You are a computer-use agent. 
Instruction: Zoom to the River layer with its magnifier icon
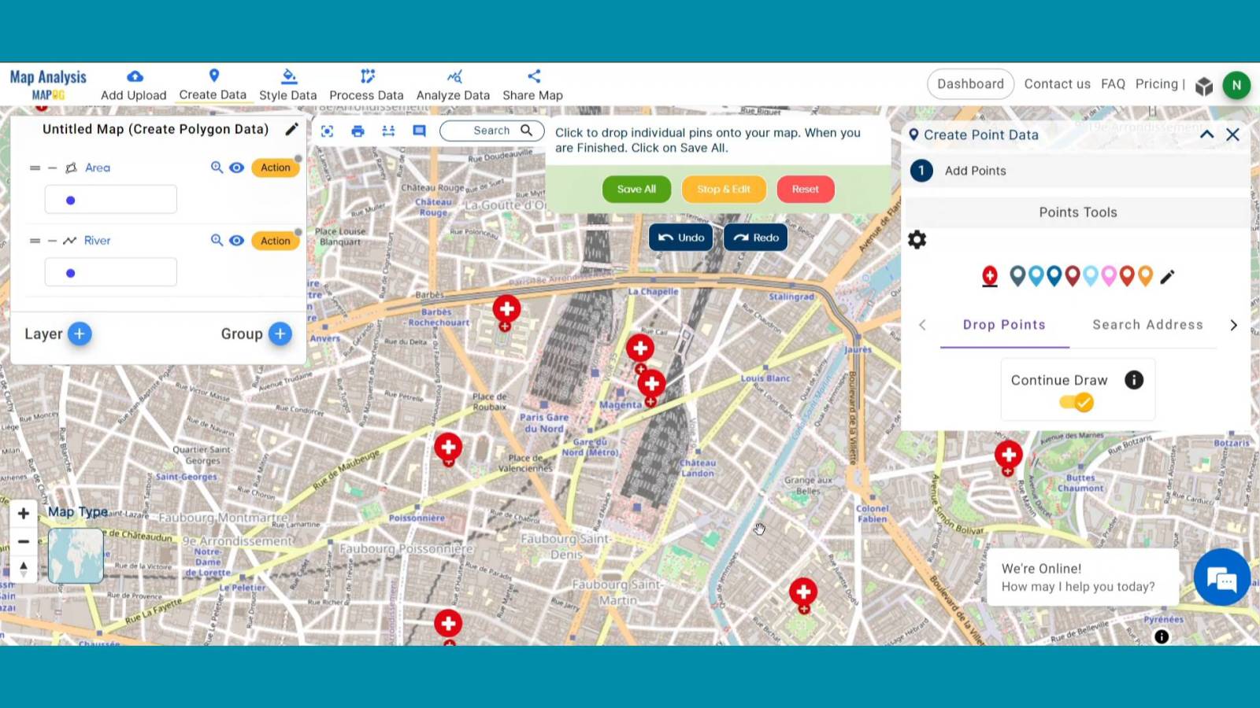[217, 240]
